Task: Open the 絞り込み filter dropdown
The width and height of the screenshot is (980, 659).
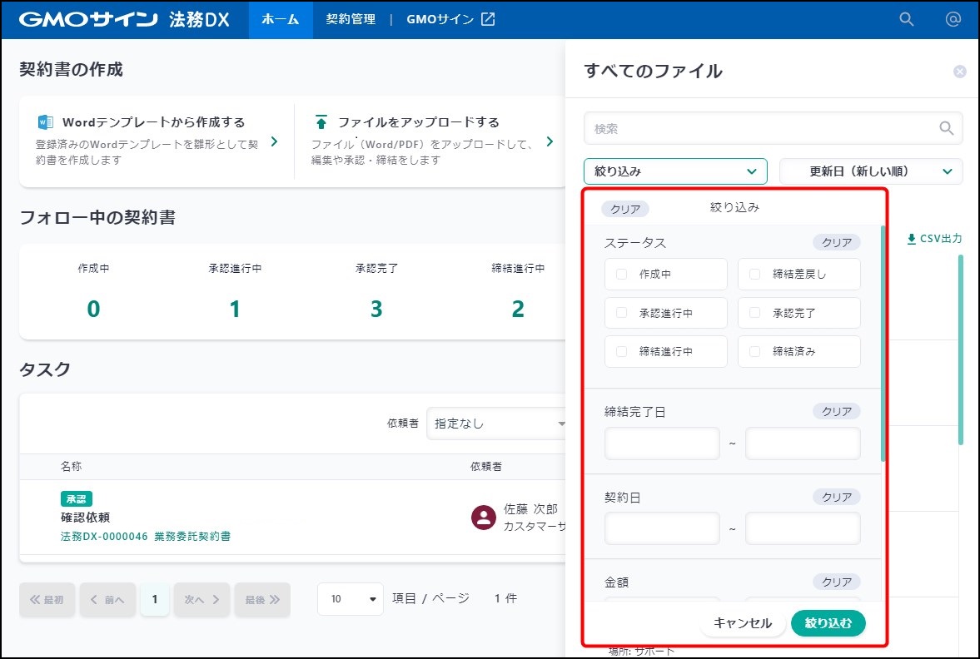Action: point(675,171)
